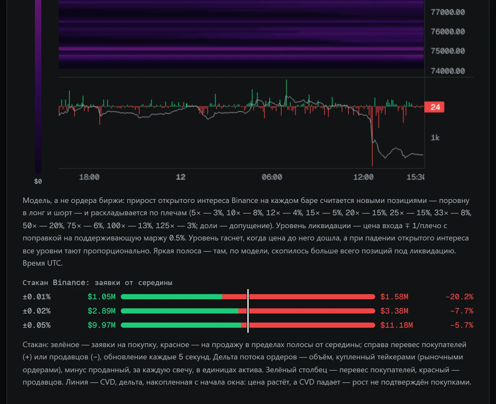Image resolution: width=496 pixels, height=404 pixels.
Task: Click the 12:00 time axis label
Action: (363, 177)
